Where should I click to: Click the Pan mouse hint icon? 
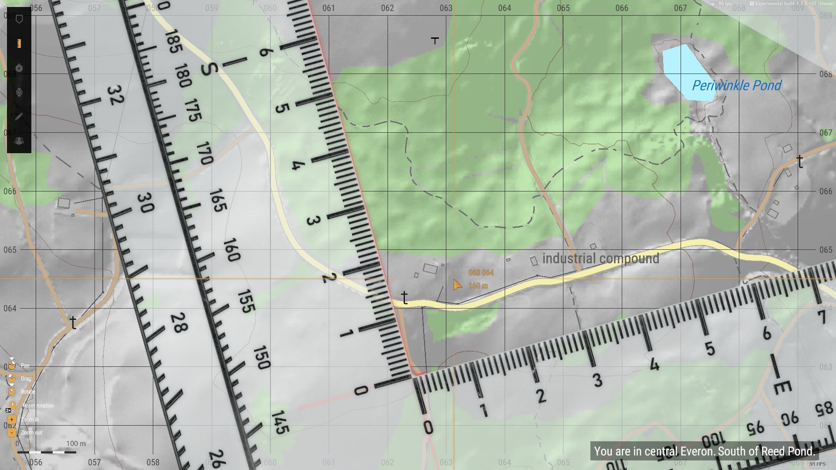coord(12,365)
